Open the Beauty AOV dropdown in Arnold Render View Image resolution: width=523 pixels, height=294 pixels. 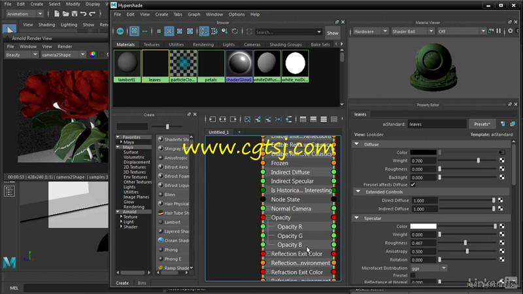click(21, 55)
